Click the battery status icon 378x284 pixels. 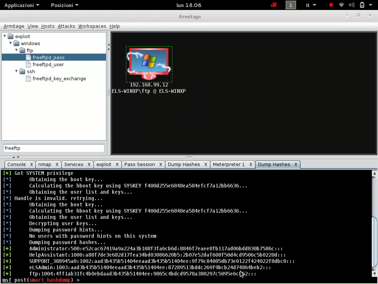pyautogui.click(x=362, y=5)
